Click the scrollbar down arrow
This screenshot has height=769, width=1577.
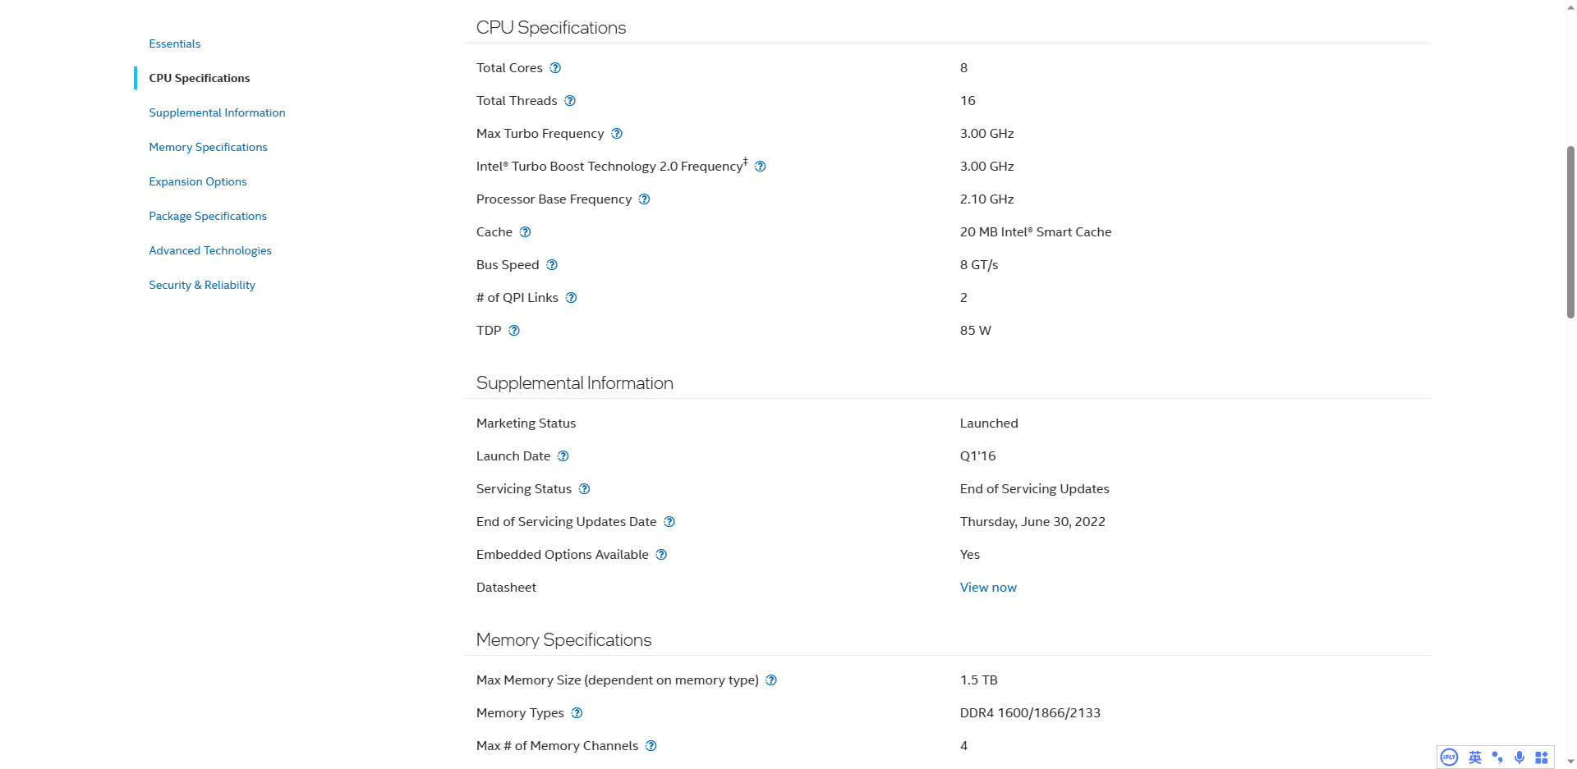(x=1570, y=762)
